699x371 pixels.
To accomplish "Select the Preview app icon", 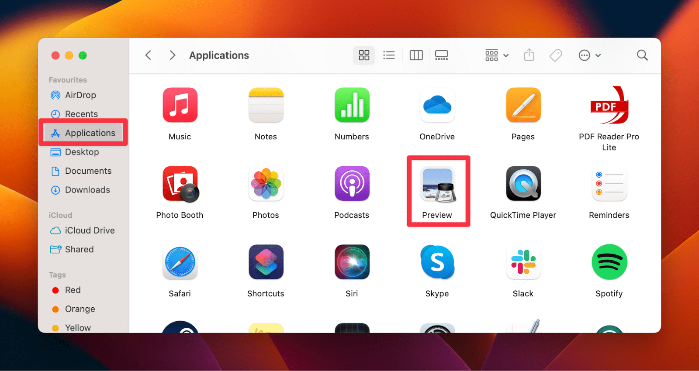I will (x=438, y=185).
